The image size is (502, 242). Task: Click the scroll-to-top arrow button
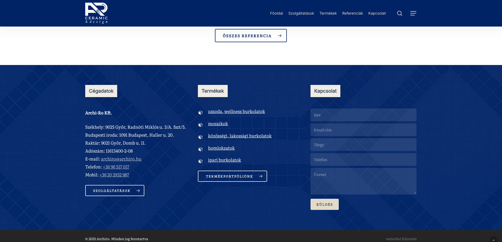point(493,240)
